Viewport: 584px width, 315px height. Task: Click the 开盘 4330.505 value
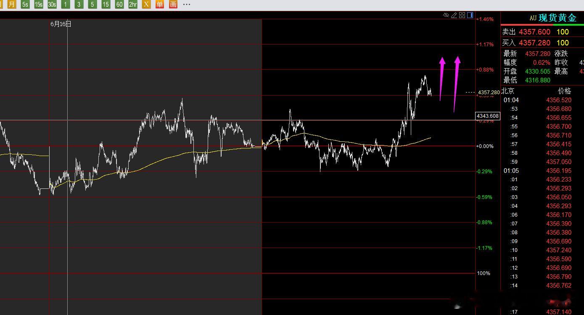click(538, 71)
